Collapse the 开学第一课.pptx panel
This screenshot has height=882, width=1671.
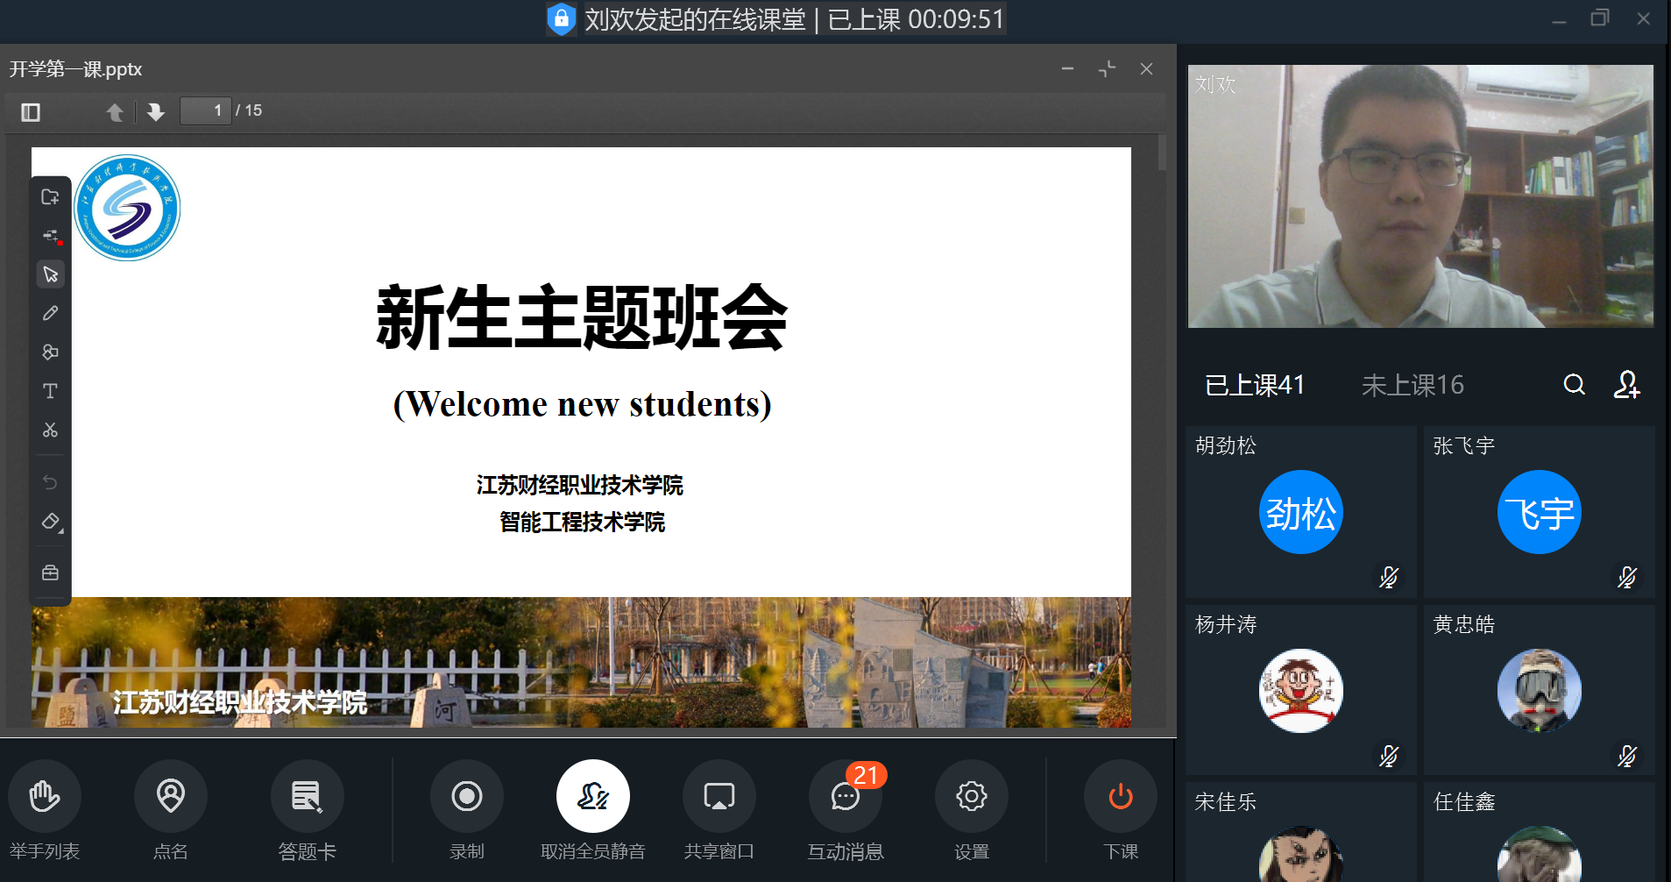point(1108,68)
